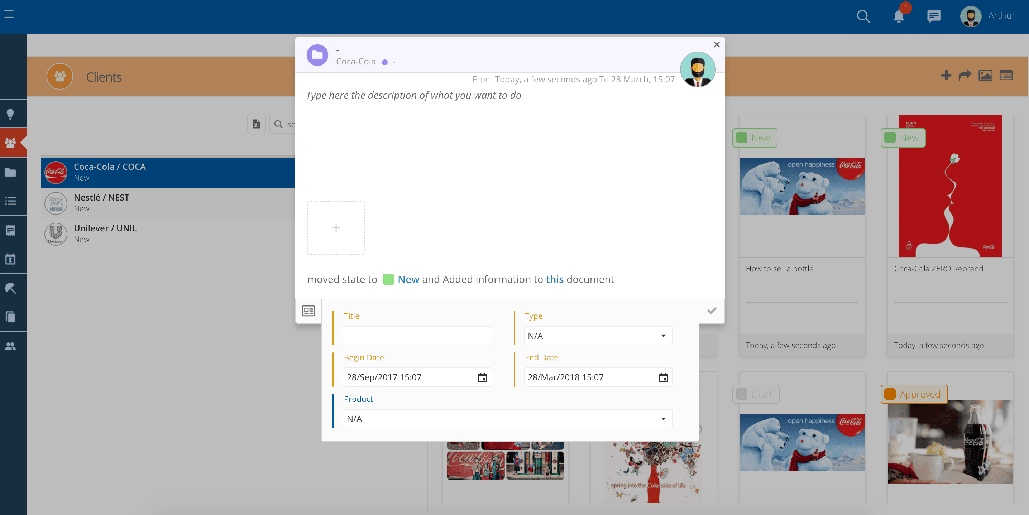Open the notifications bell

(898, 16)
